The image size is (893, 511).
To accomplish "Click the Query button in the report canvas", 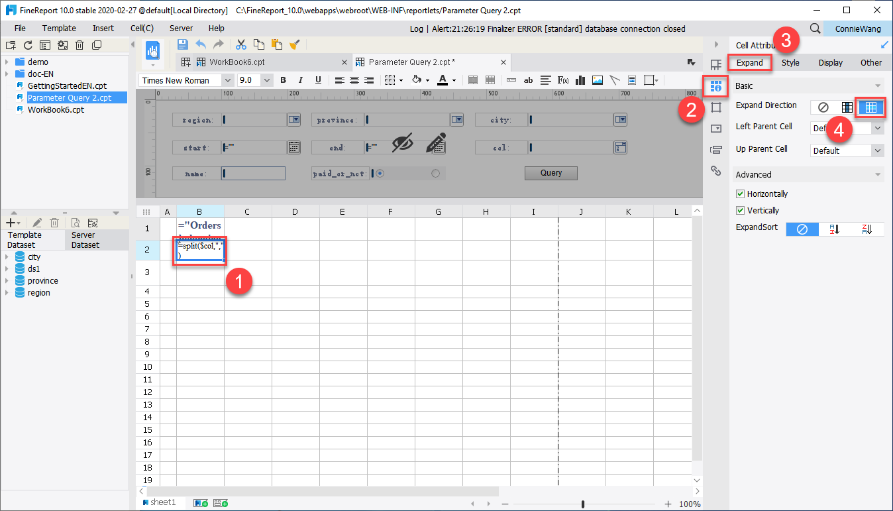I will coord(551,172).
